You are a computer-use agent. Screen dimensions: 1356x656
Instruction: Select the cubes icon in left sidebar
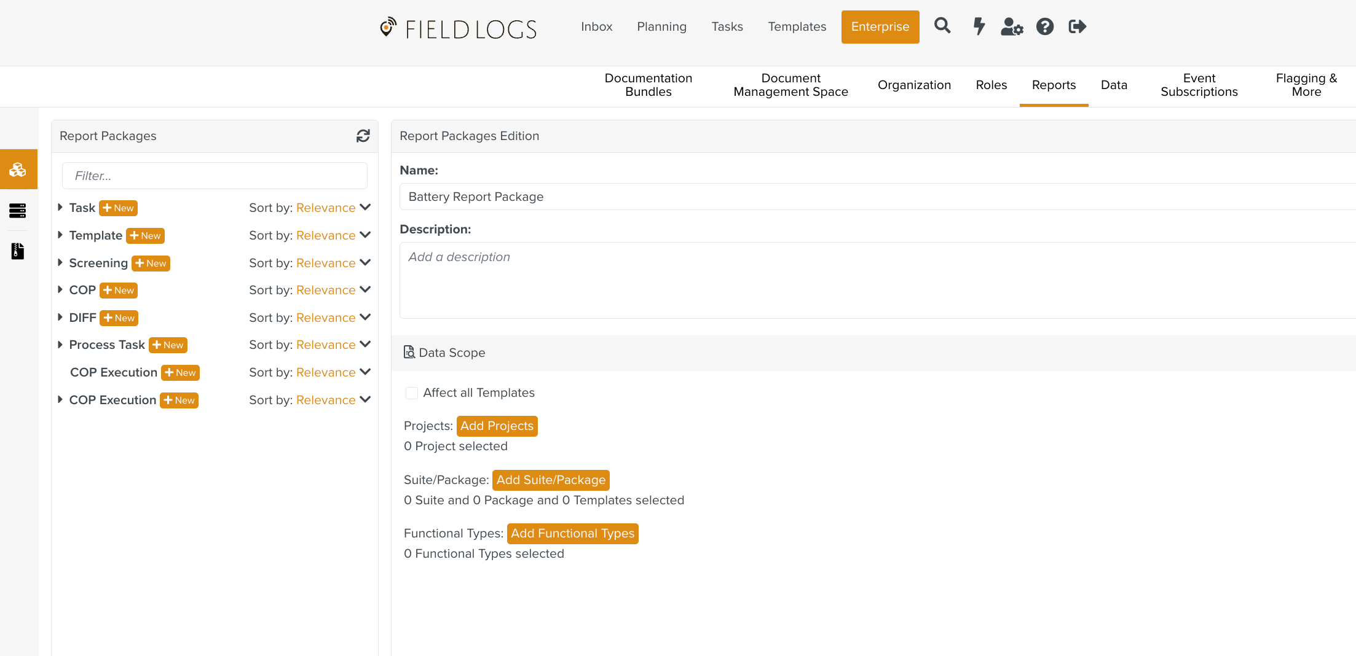coord(18,170)
